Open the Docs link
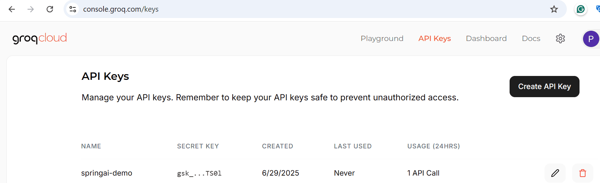600x183 pixels. (531, 39)
